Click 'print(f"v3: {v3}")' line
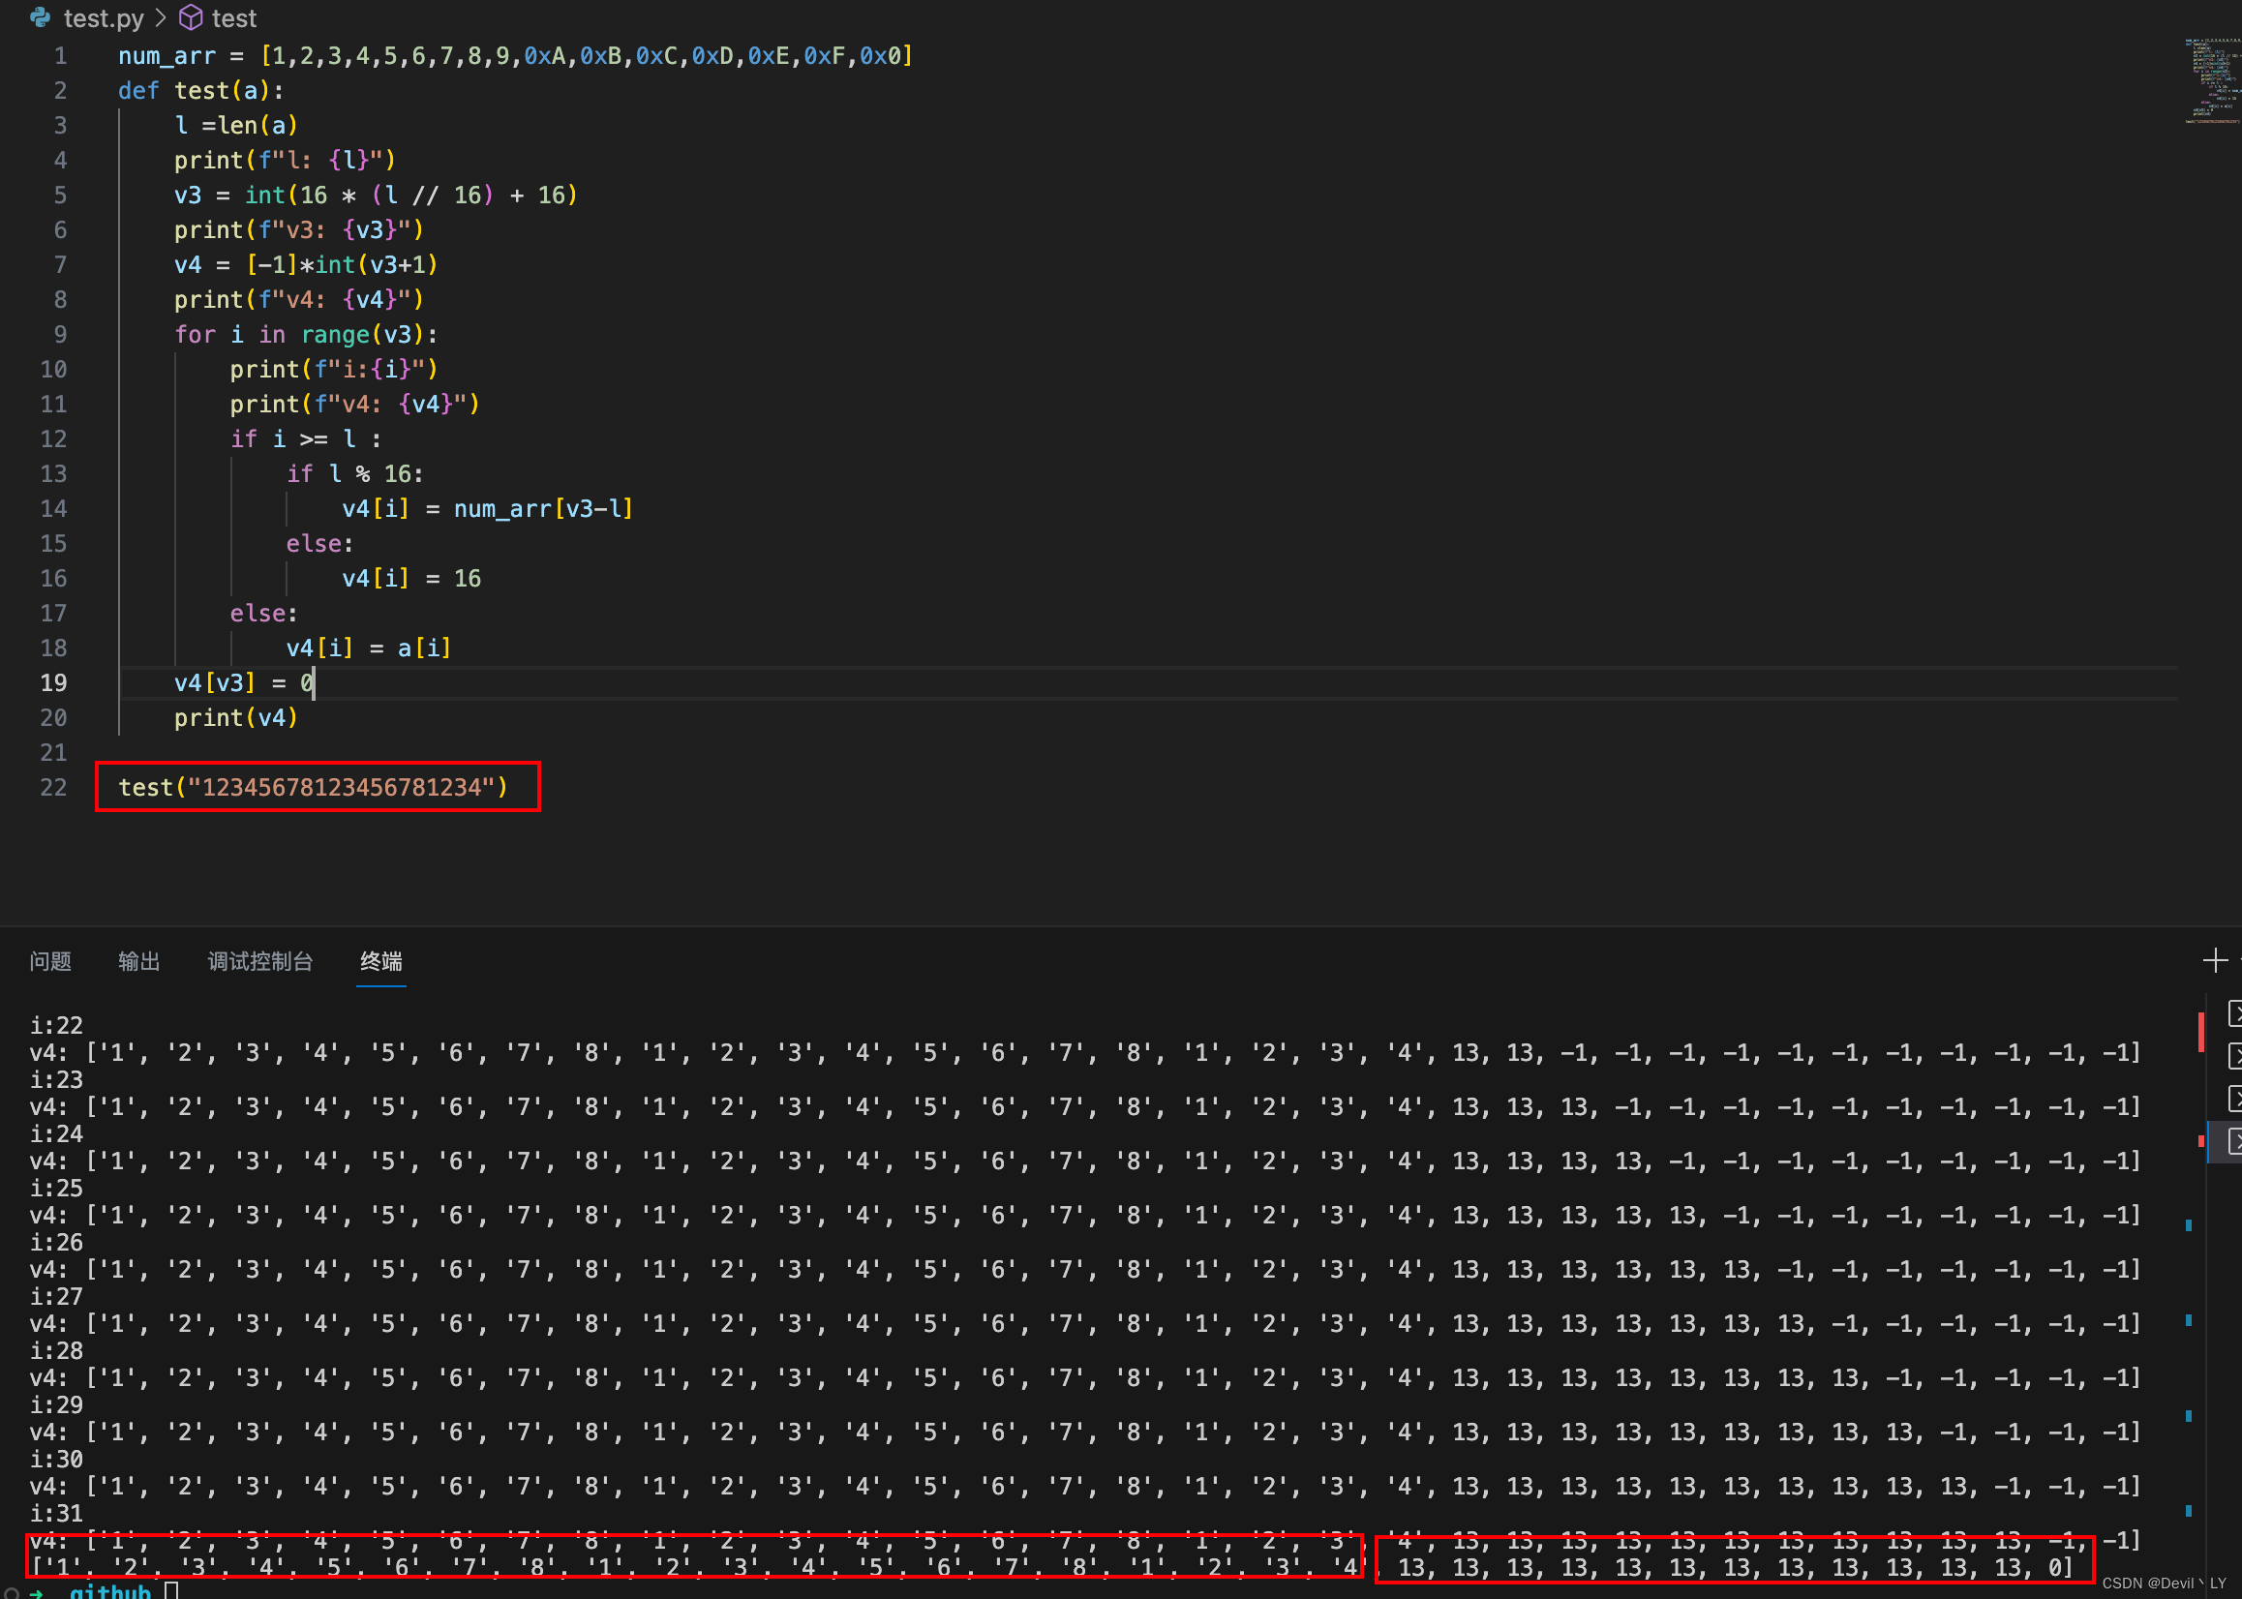Image resolution: width=2242 pixels, height=1599 pixels. click(x=298, y=230)
